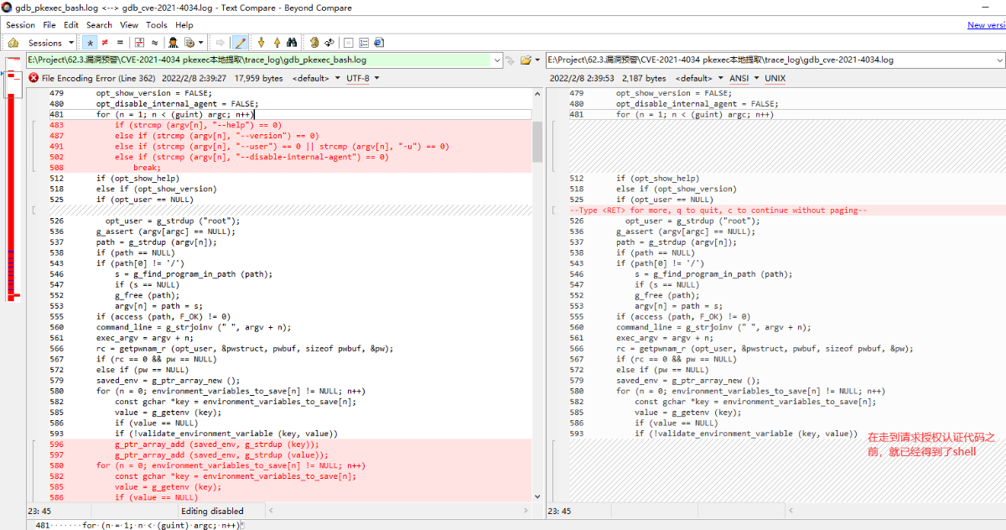1006x530 pixels.
Task: Toggle the line details list icon
Action: 364,42
